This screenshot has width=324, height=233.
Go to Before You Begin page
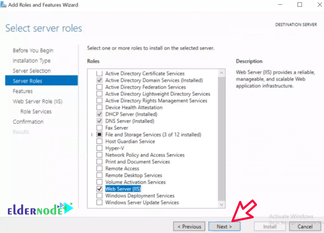click(33, 50)
